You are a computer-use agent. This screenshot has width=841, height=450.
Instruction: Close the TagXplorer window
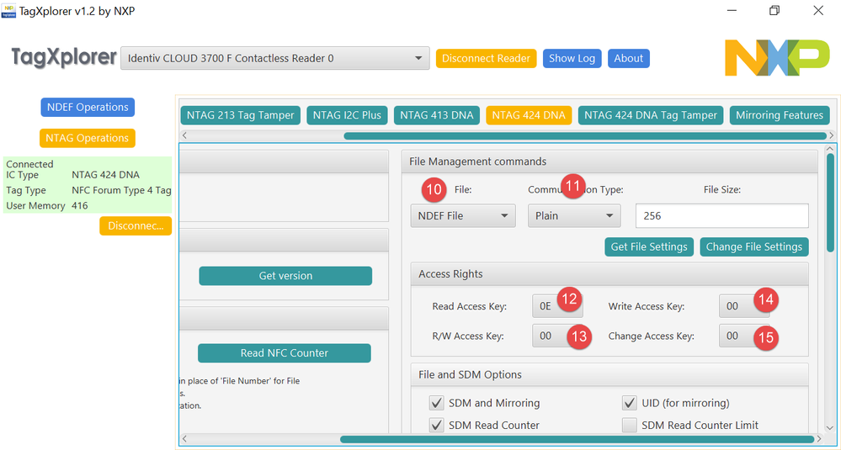click(x=818, y=11)
